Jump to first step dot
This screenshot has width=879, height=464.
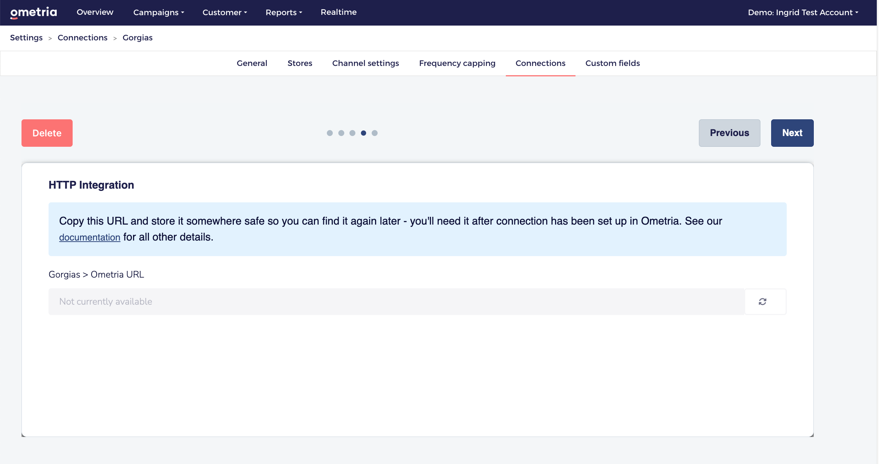coord(330,133)
